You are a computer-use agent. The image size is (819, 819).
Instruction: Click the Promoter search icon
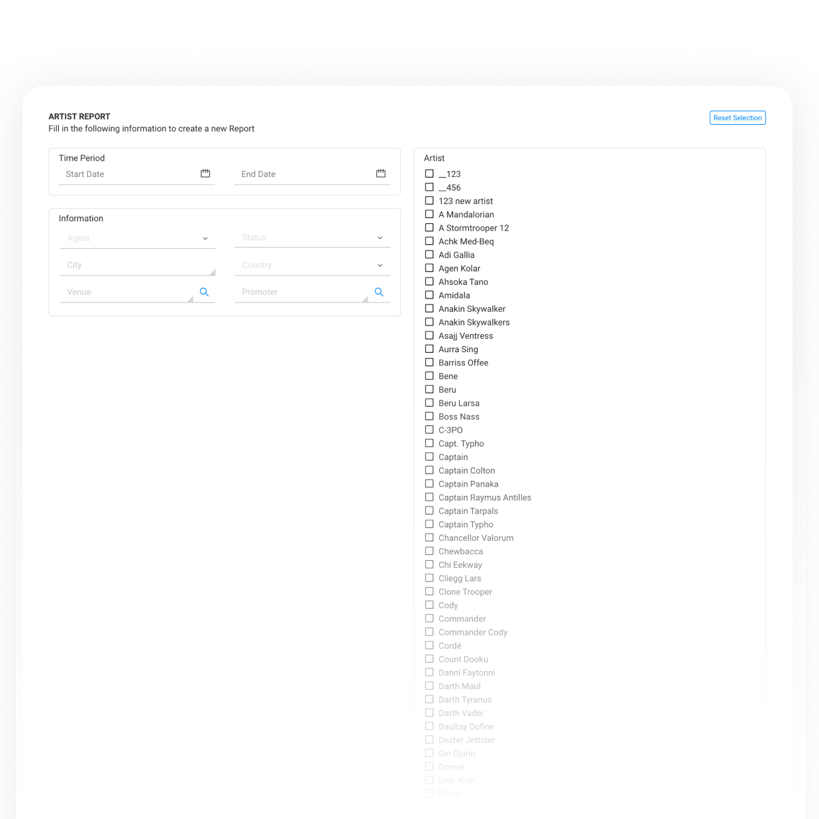[378, 291]
